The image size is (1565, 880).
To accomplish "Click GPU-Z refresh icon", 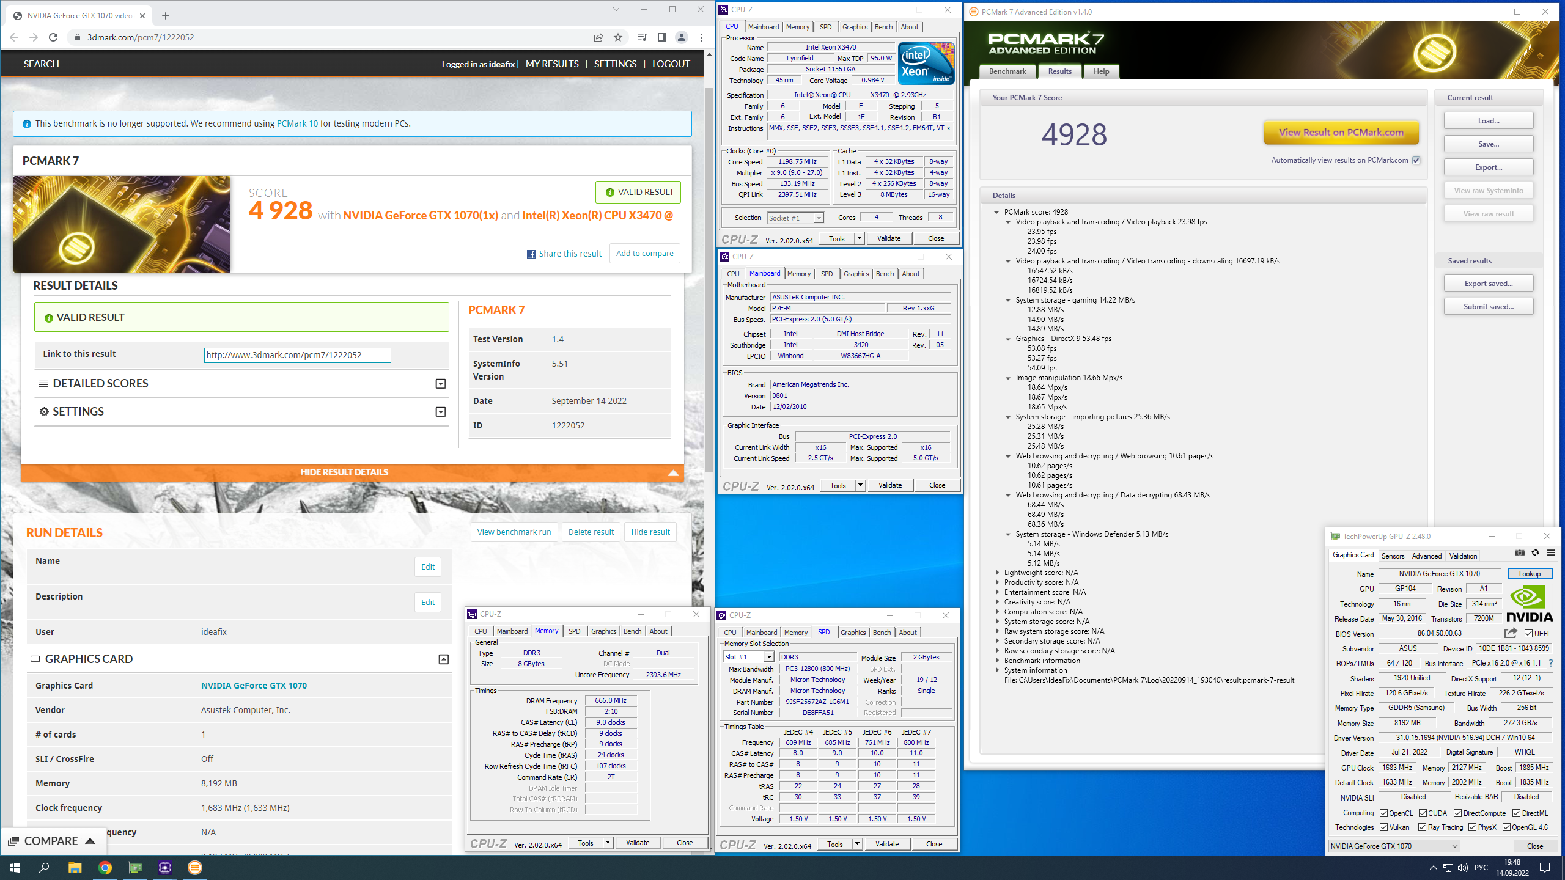I will click(1535, 553).
